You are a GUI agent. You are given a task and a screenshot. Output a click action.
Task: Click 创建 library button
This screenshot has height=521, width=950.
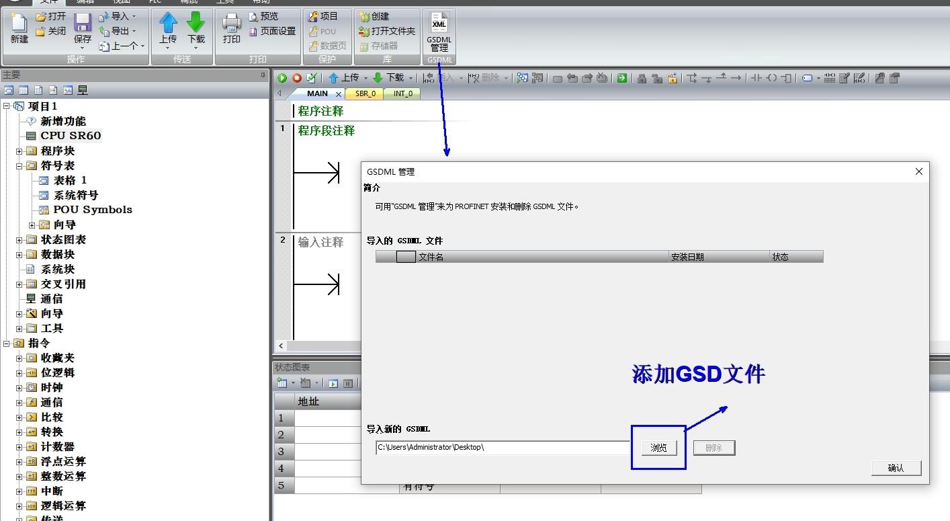tap(374, 16)
